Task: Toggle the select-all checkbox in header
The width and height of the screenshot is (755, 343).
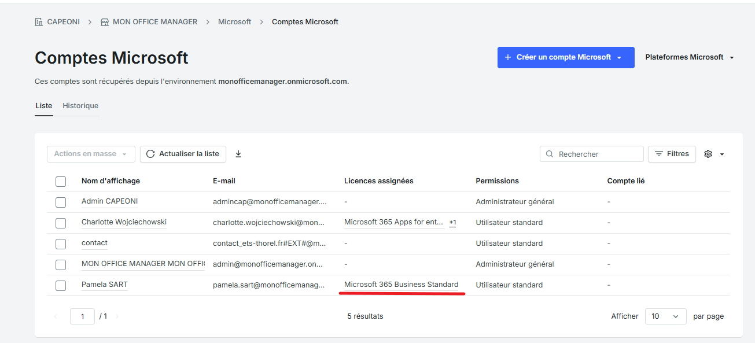Action: (61, 182)
